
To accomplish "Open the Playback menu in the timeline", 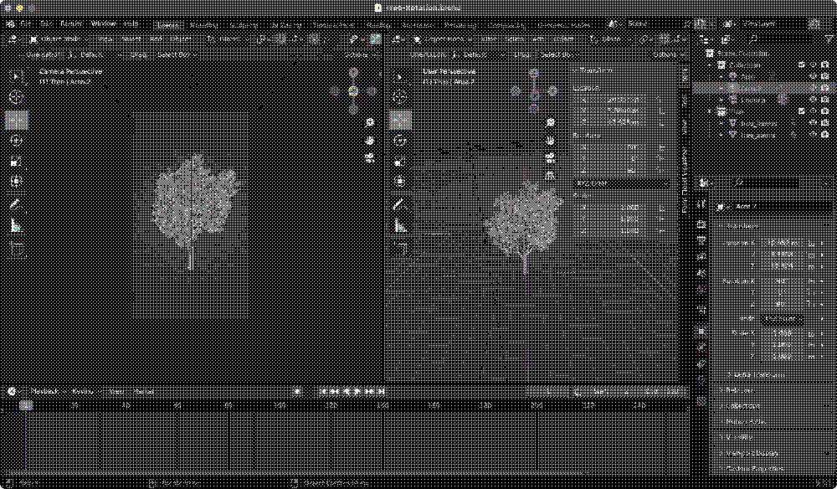I will tap(45, 391).
